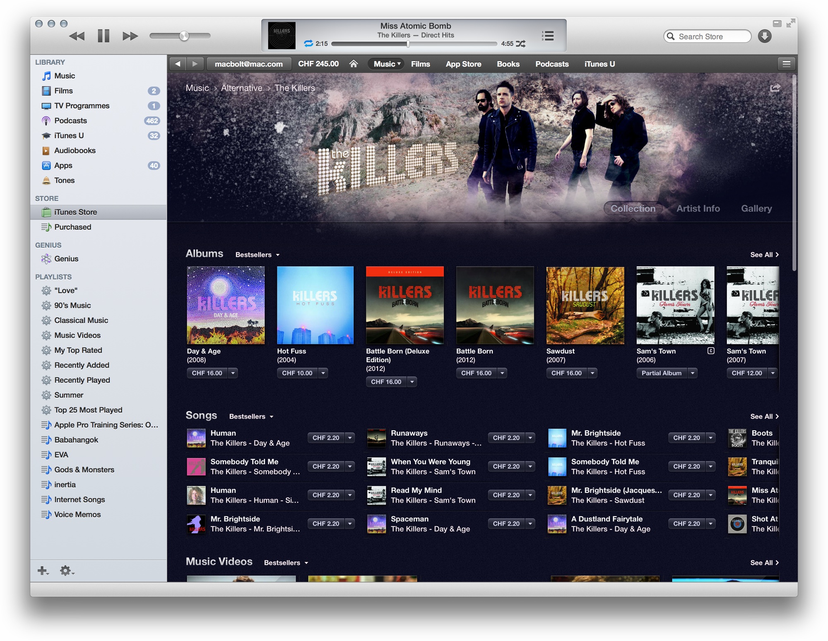The image size is (828, 641).
Task: Click Alternative in the breadcrumb
Action: pyautogui.click(x=241, y=88)
